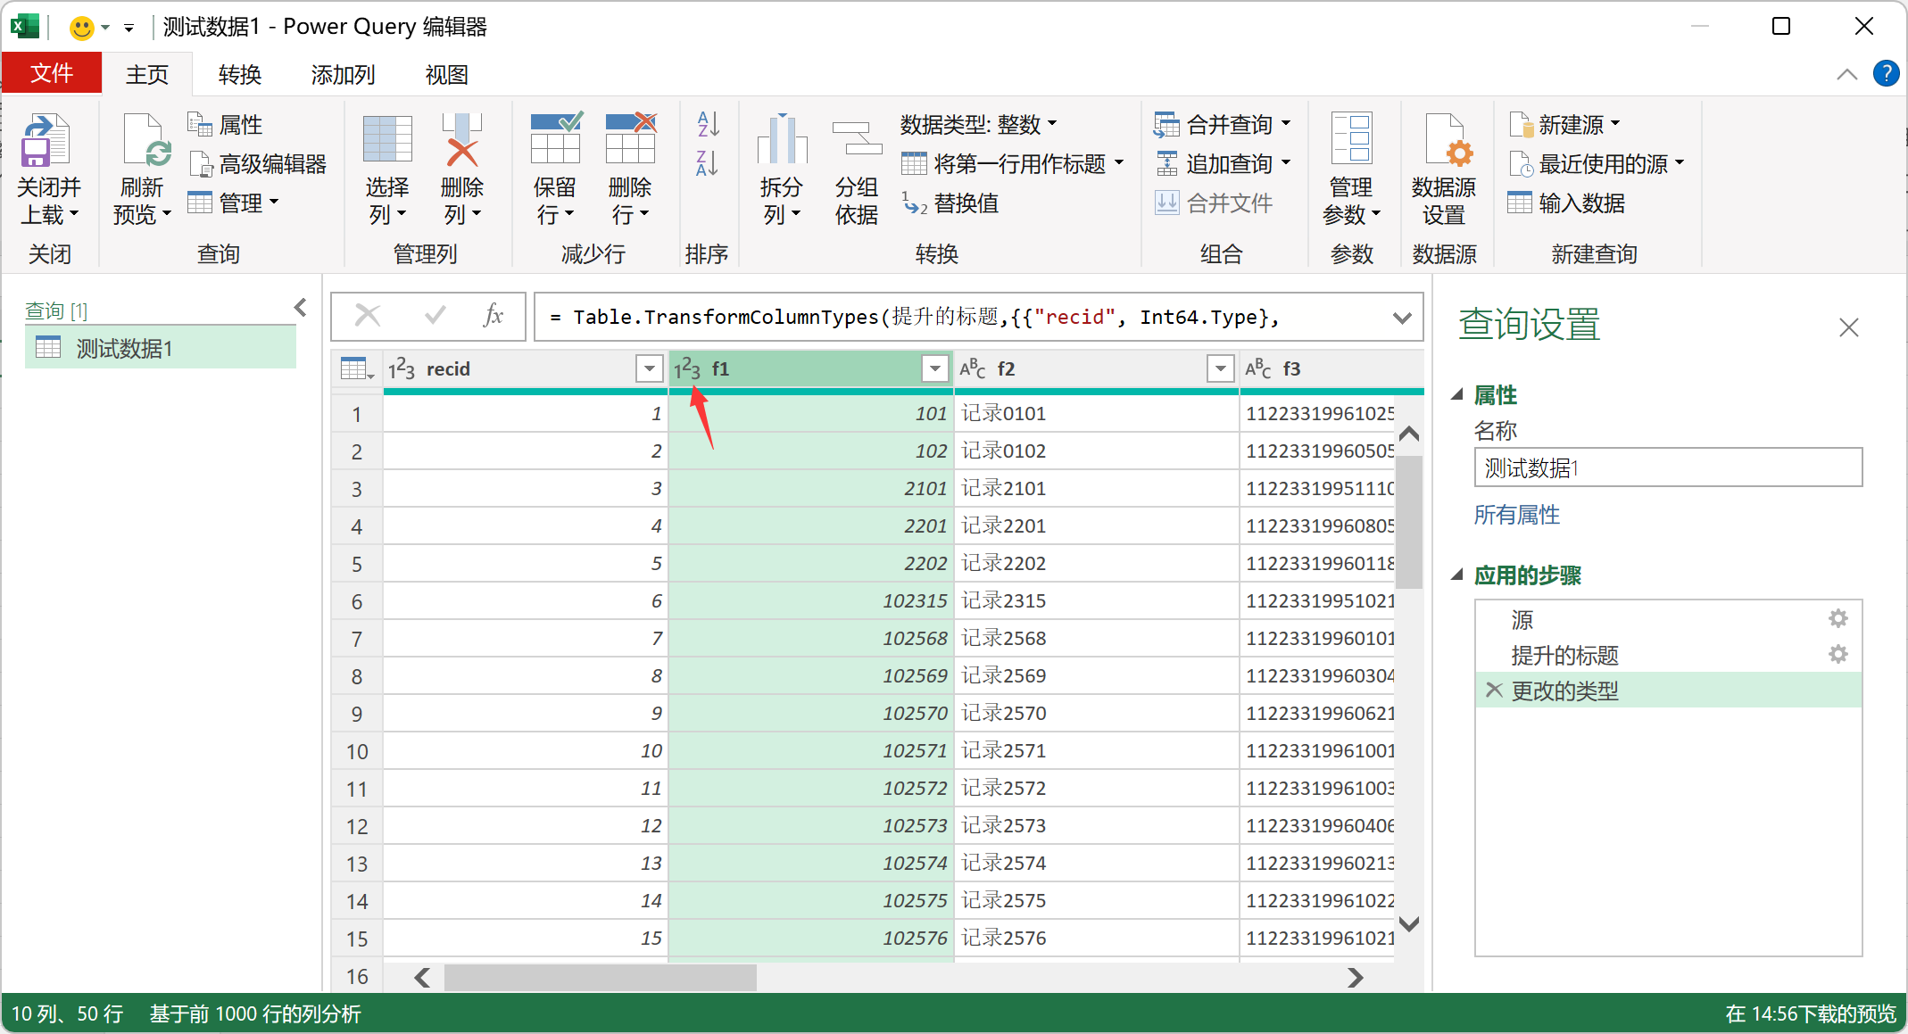This screenshot has height=1034, width=1908.
Task: Click the All Properties (所有属性) link
Action: pyautogui.click(x=1516, y=515)
